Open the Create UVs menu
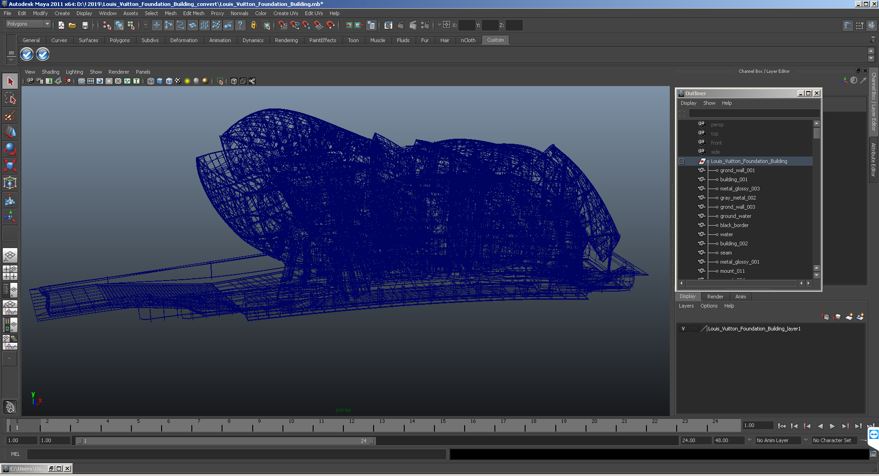The height and width of the screenshot is (476, 879). 286,13
